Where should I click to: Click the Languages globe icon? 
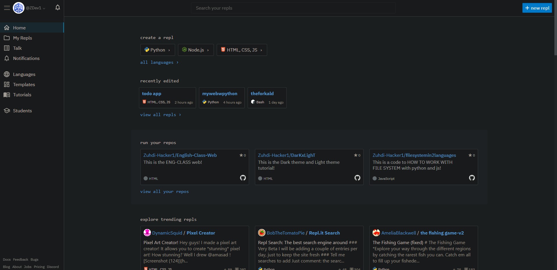coord(7,74)
